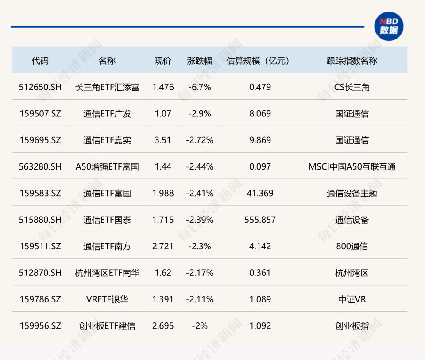The height and width of the screenshot is (360, 425).
Task: Click the 现价 column header
Action: tap(163, 61)
